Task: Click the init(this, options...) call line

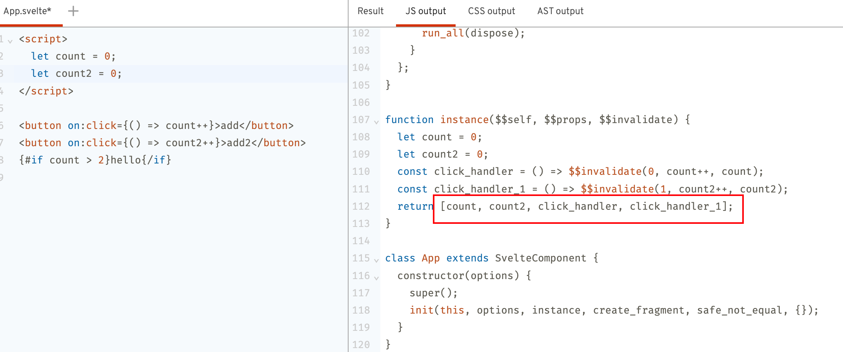Action: [614, 310]
